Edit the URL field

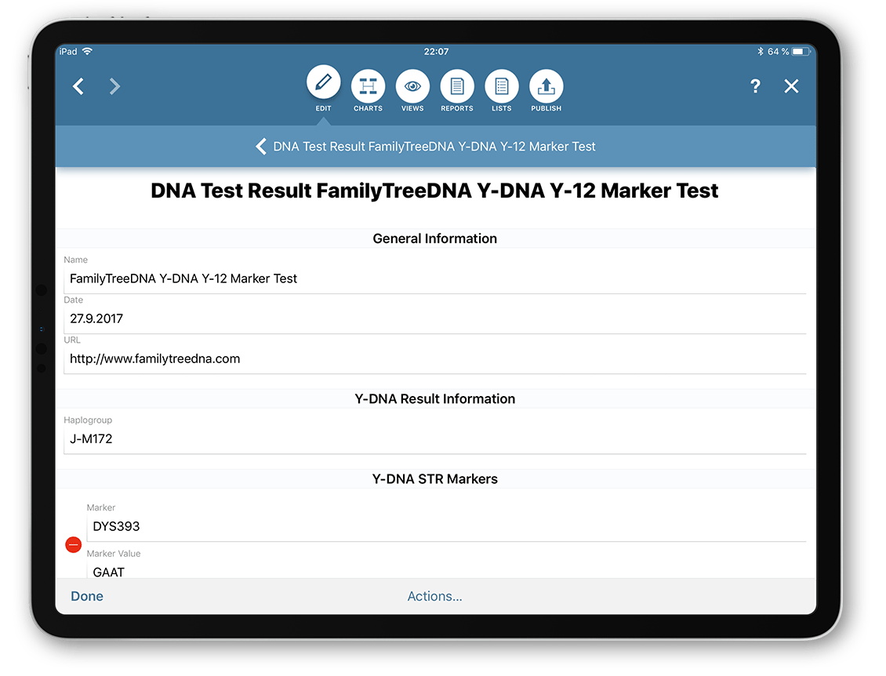435,359
